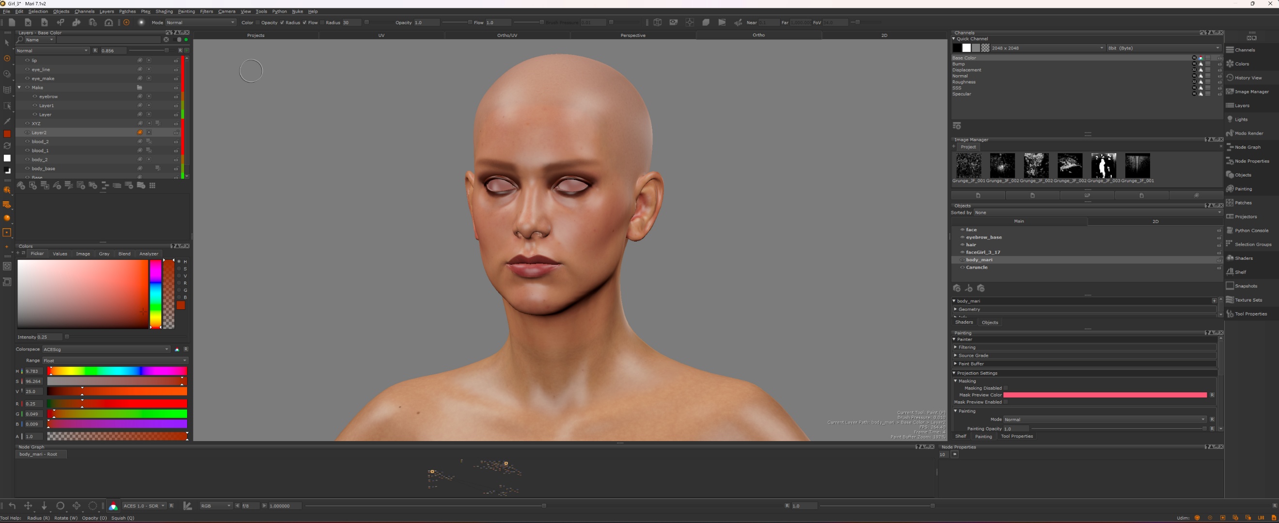
Task: Select the Roughness channel
Action: (x=963, y=82)
